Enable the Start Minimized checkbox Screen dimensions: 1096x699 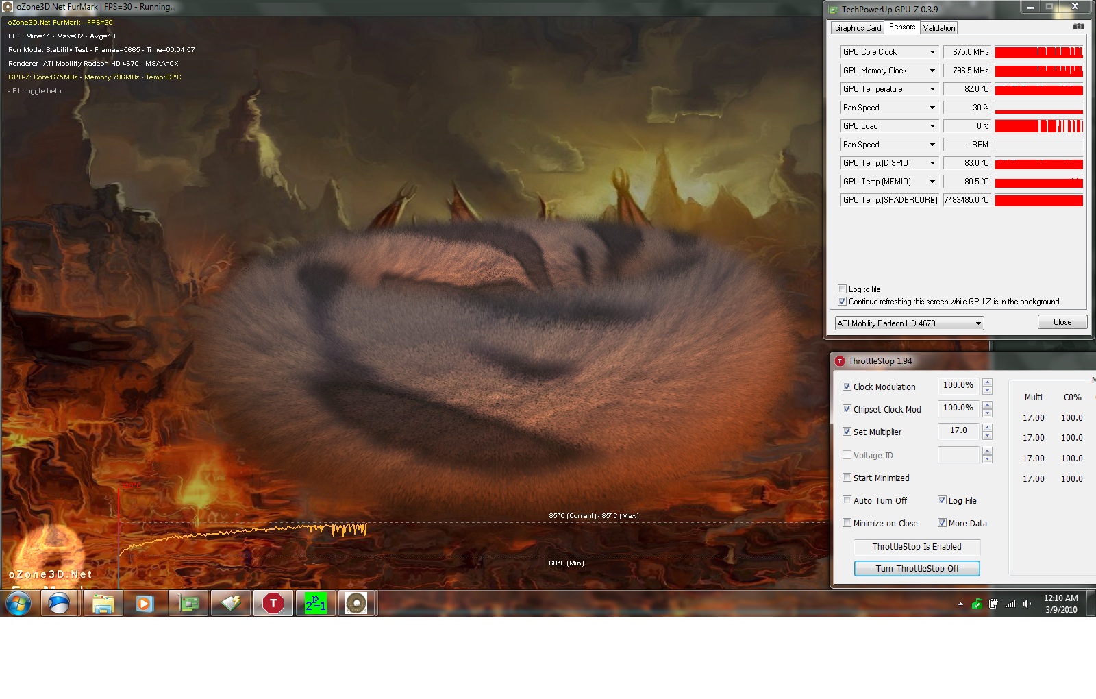847,478
